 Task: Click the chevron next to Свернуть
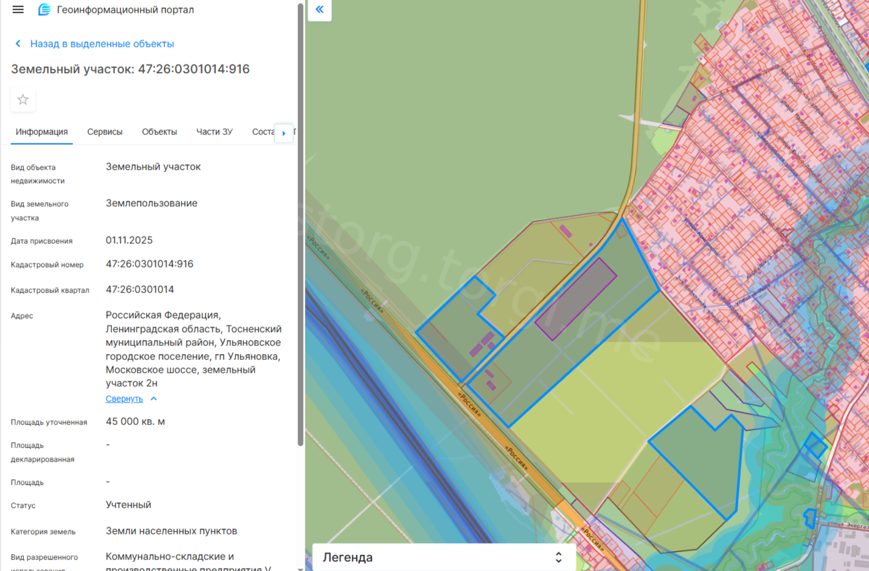[154, 399]
